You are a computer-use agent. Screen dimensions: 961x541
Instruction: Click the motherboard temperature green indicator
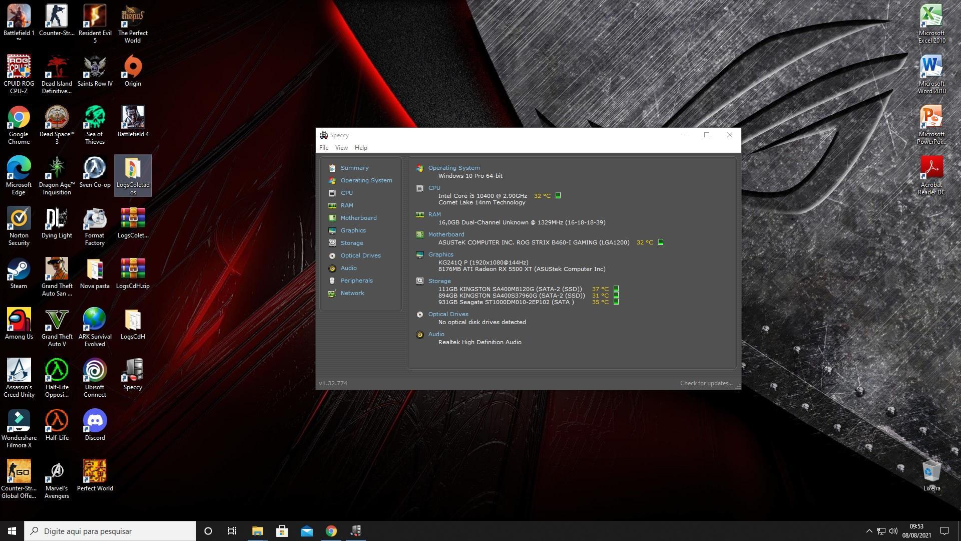coord(660,242)
